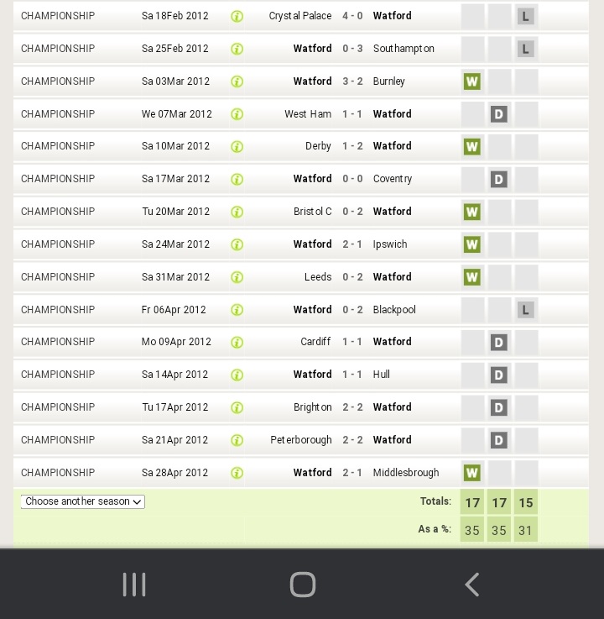Select the Cardiff team link
Screen dimensions: 604x619
[x=315, y=342]
